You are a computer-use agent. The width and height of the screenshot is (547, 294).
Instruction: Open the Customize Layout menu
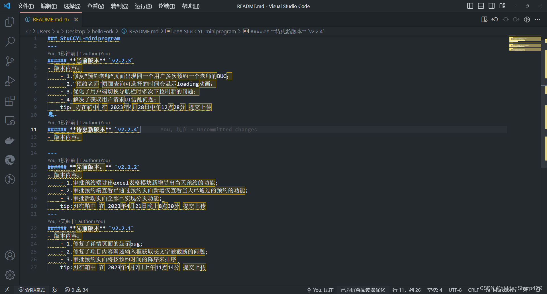[x=502, y=6]
